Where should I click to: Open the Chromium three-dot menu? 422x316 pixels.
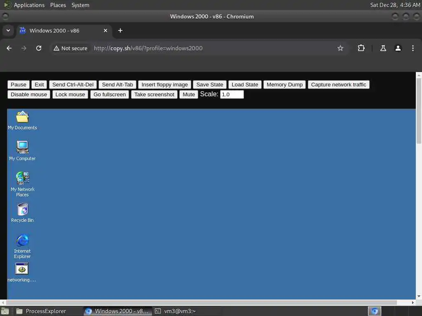point(413,48)
